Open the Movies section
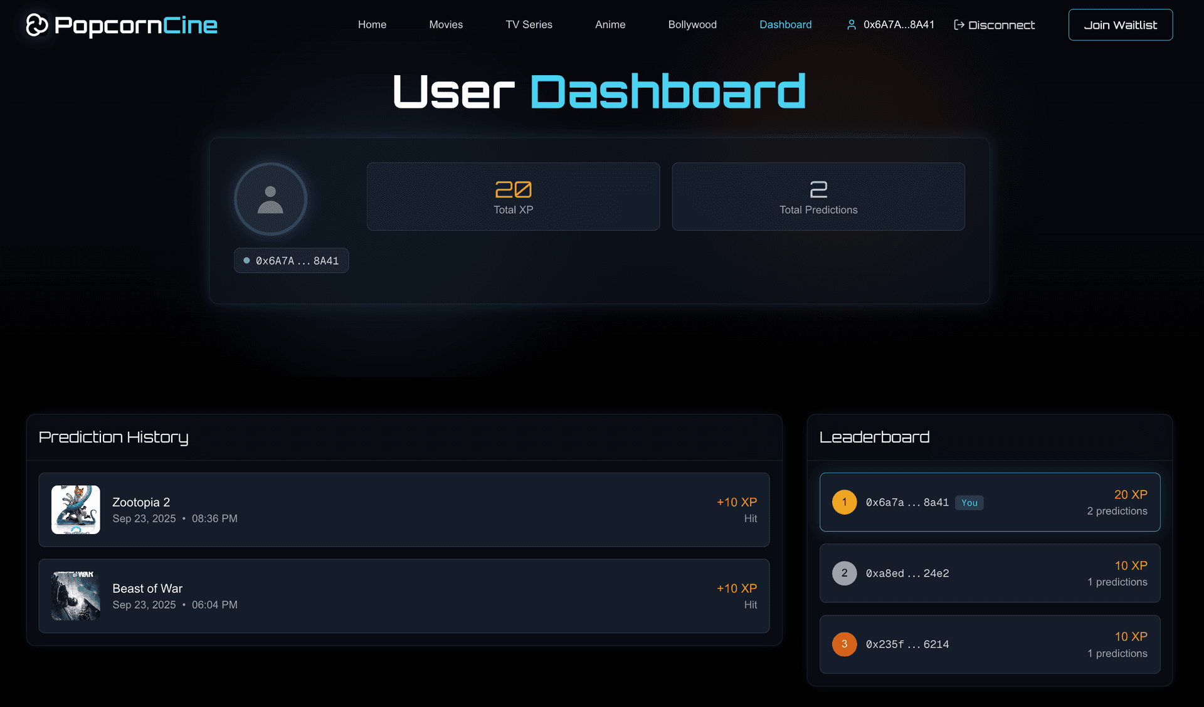This screenshot has width=1204, height=707. pos(445,24)
